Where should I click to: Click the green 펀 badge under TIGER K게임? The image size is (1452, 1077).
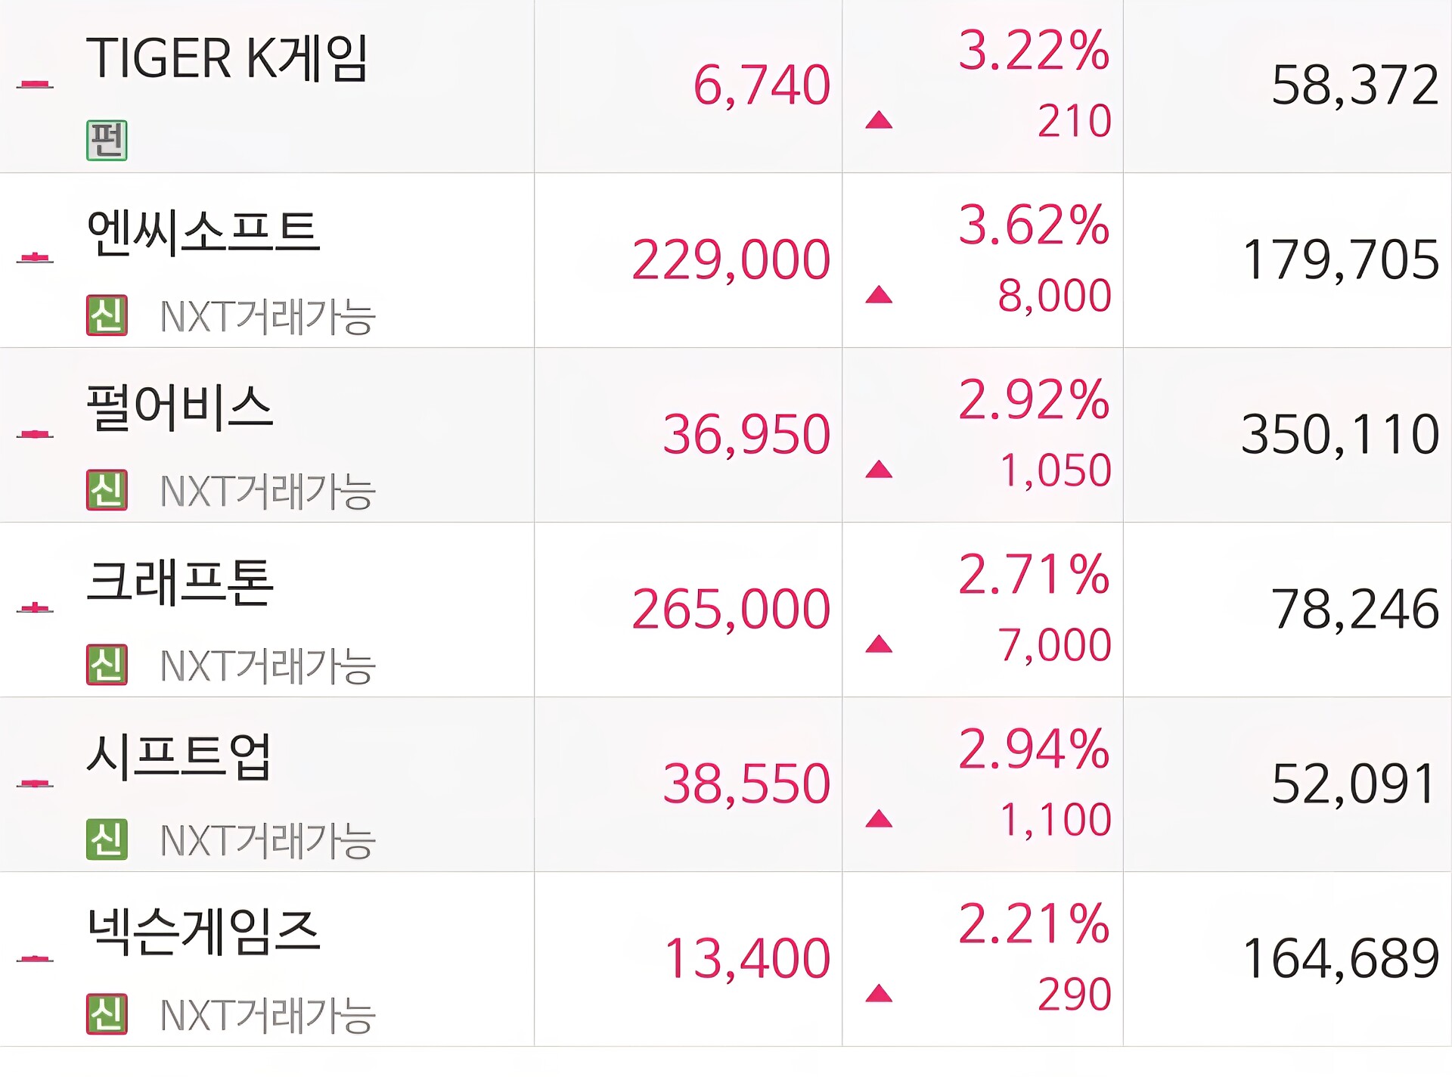(x=107, y=140)
